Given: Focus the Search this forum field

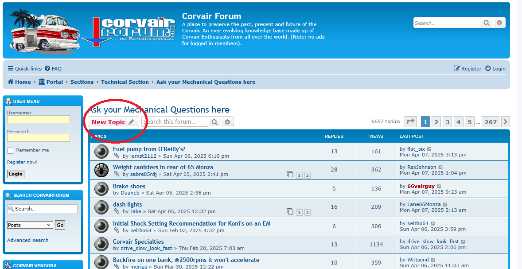Looking at the screenshot, I should (175, 121).
